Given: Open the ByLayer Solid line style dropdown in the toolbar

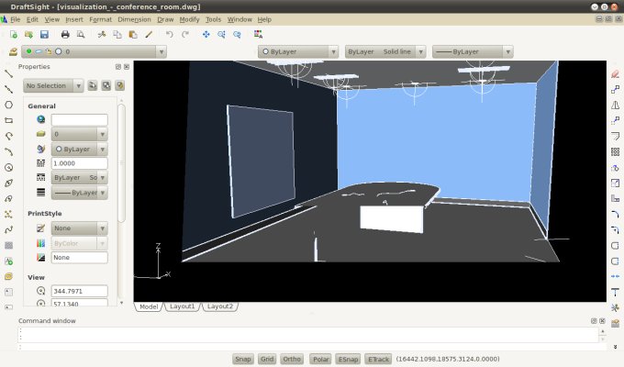Looking at the screenshot, I should click(x=385, y=51).
